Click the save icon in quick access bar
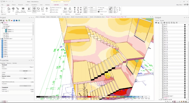Viewport: 189px width, 103px height. coord(2,2)
